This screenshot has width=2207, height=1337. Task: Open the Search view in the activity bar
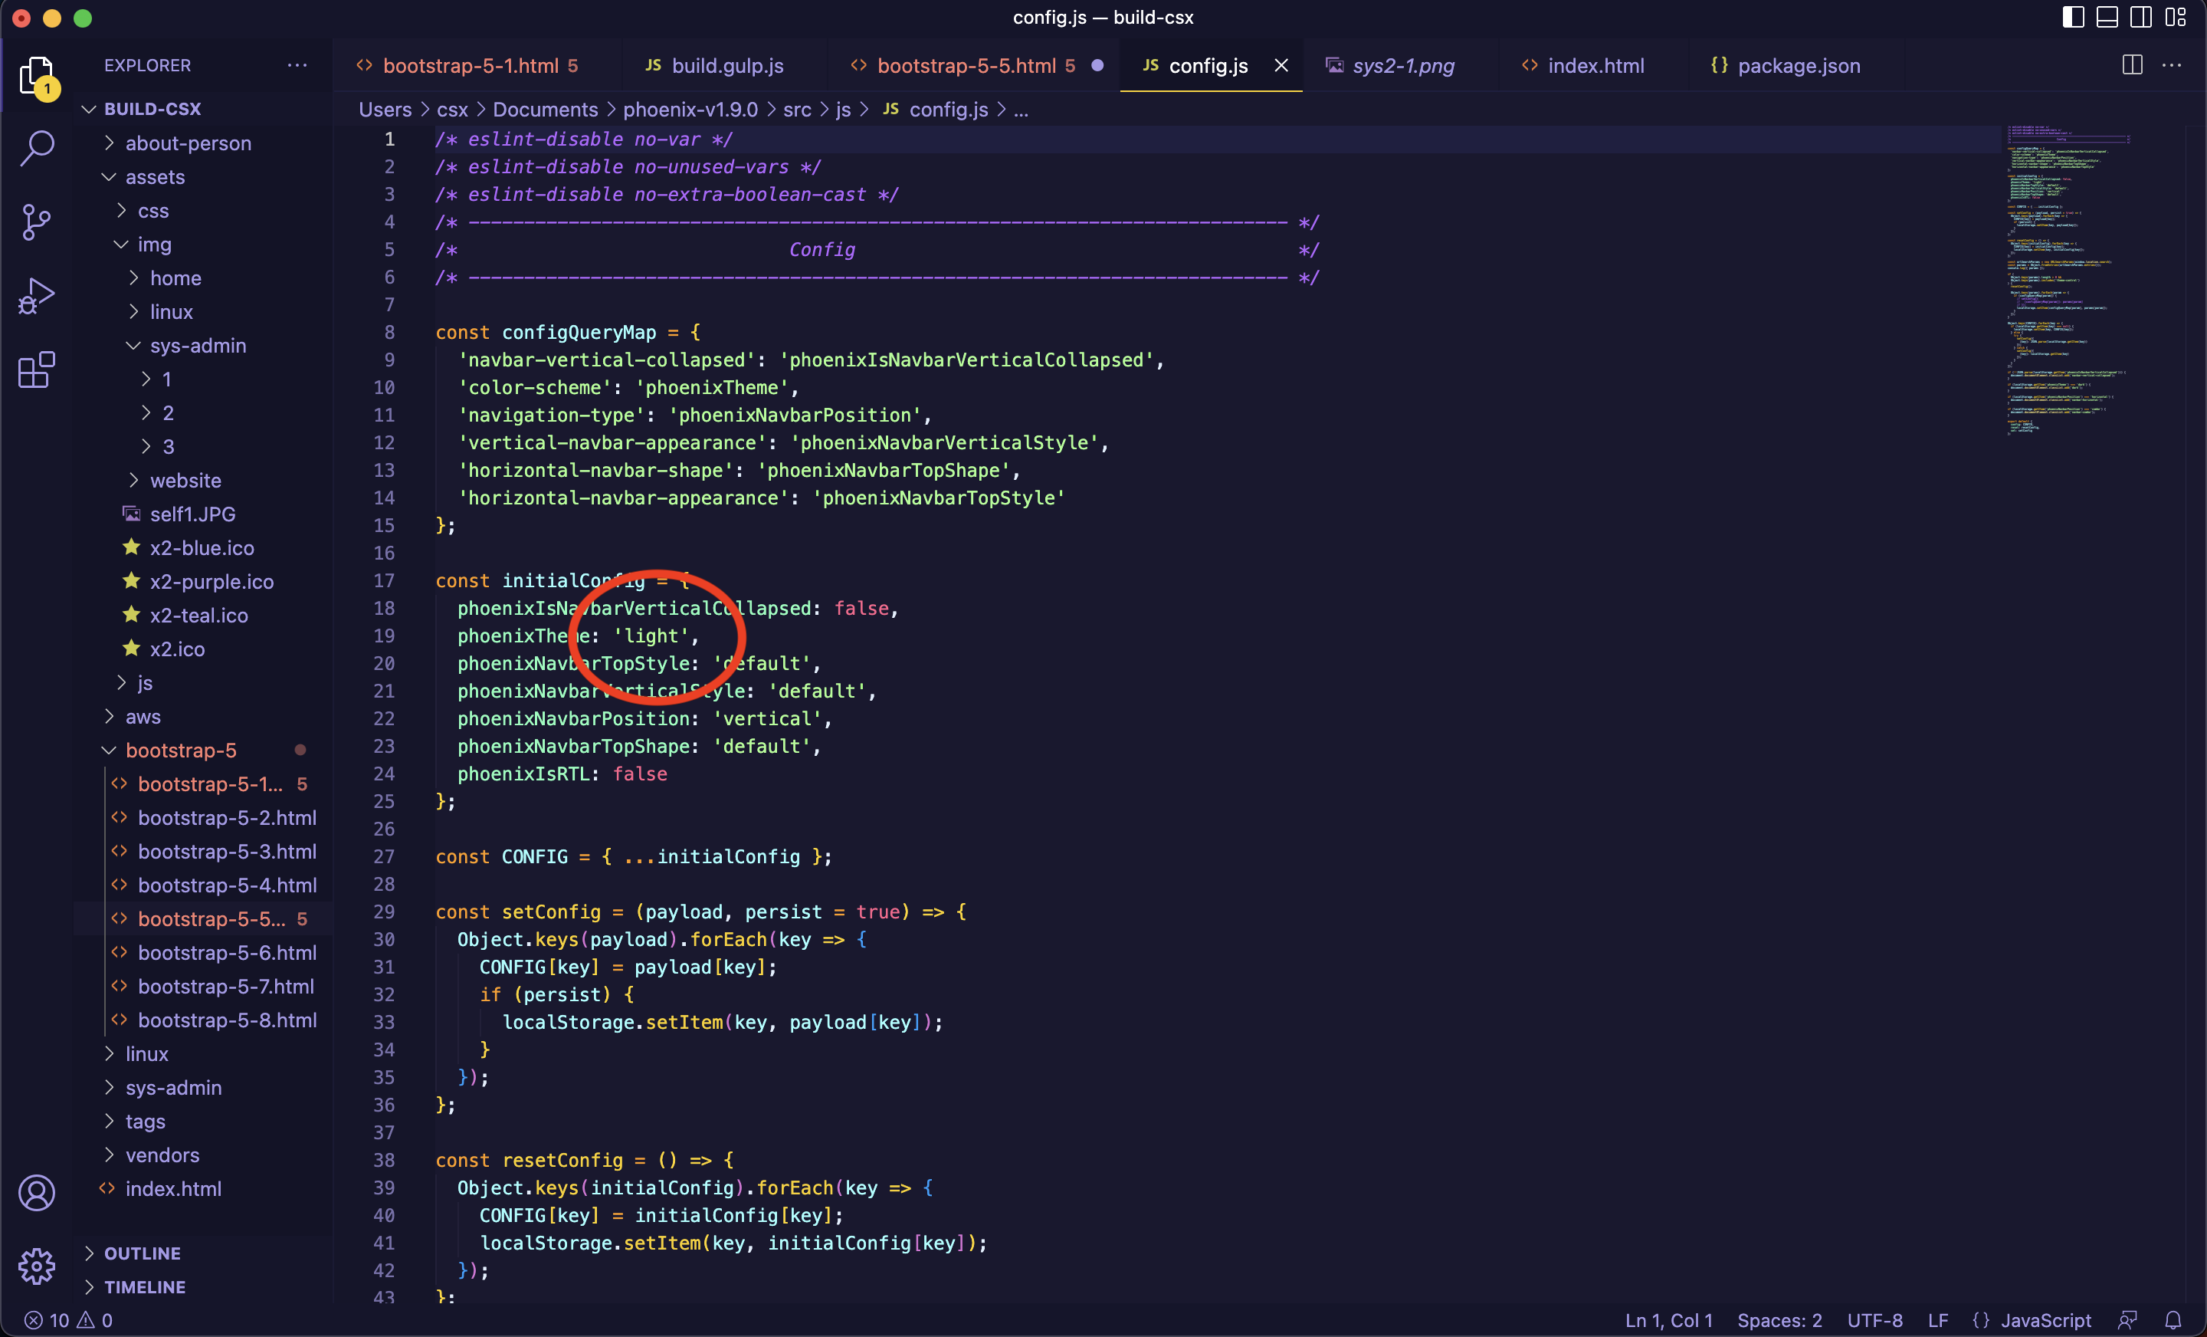click(37, 148)
